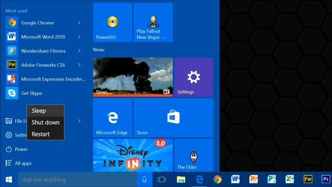Open Photoshop from taskbar
332x187 pixels.
click(326, 179)
